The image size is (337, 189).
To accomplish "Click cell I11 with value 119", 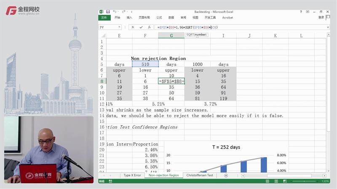I will pyautogui.click(x=223, y=99).
